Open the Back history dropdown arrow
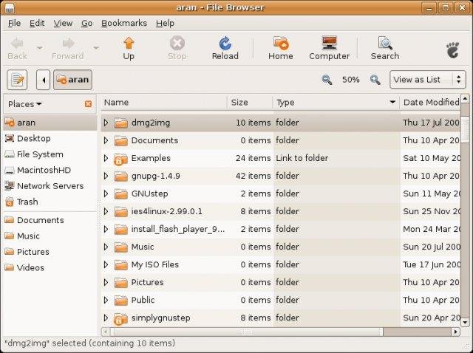Image resolution: width=473 pixels, height=353 pixels. pos(39,47)
